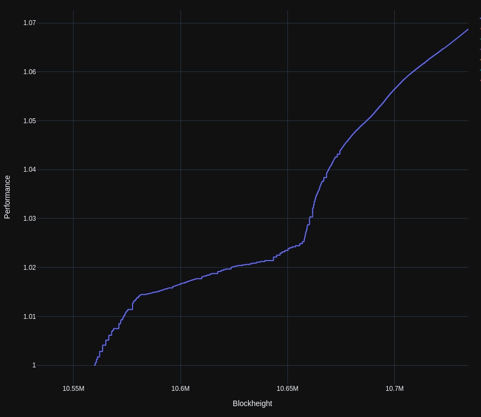This screenshot has width=481, height=417.
Task: Click the Blockheight x-axis title
Action: pos(252,403)
